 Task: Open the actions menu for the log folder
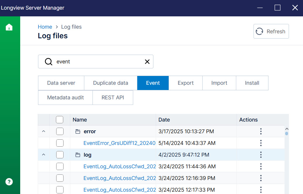[x=261, y=155]
